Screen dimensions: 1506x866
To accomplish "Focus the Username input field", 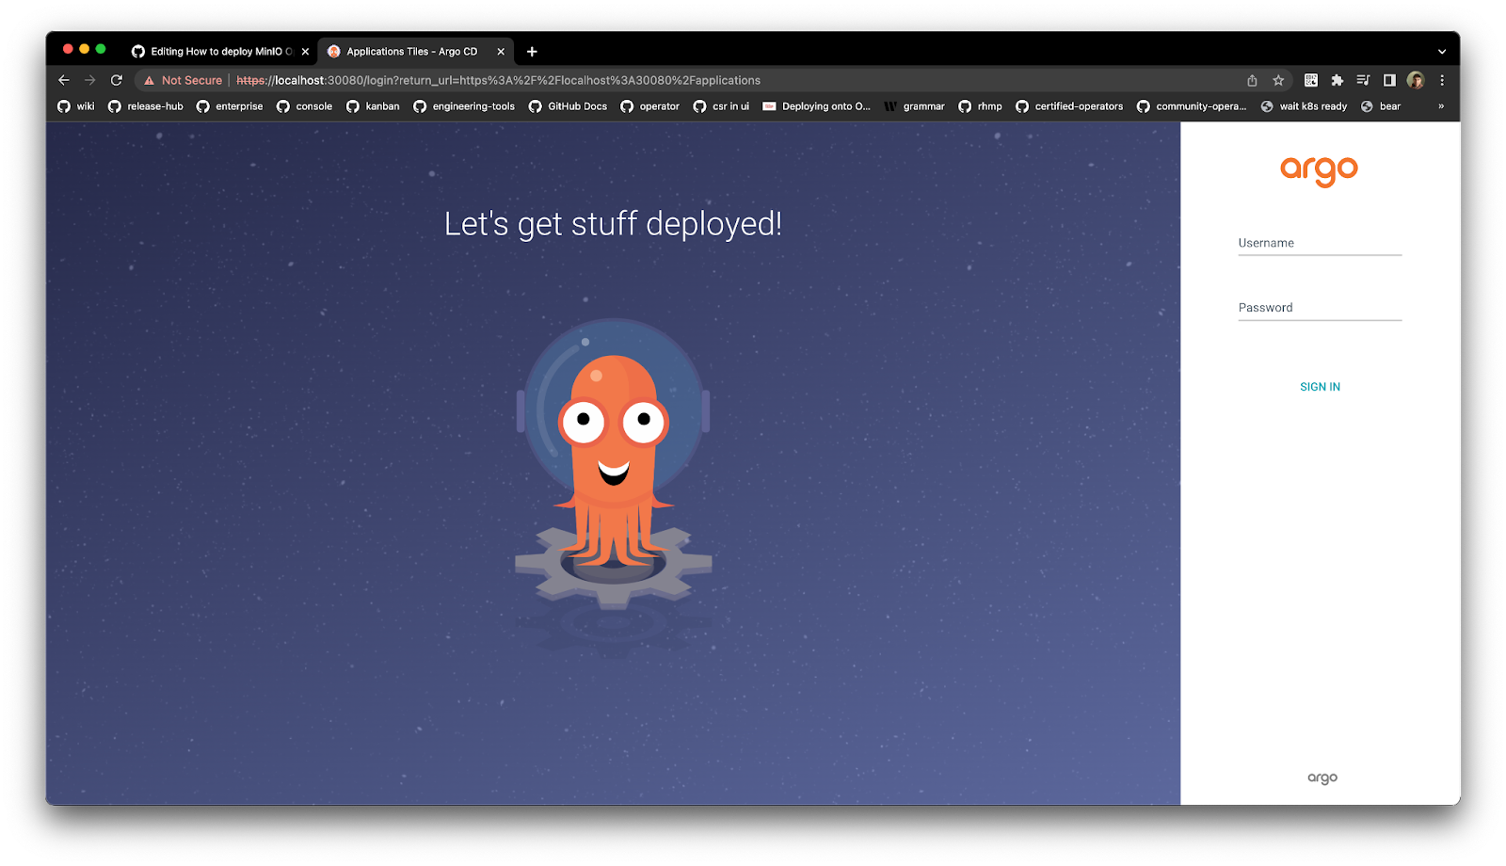I will point(1320,244).
